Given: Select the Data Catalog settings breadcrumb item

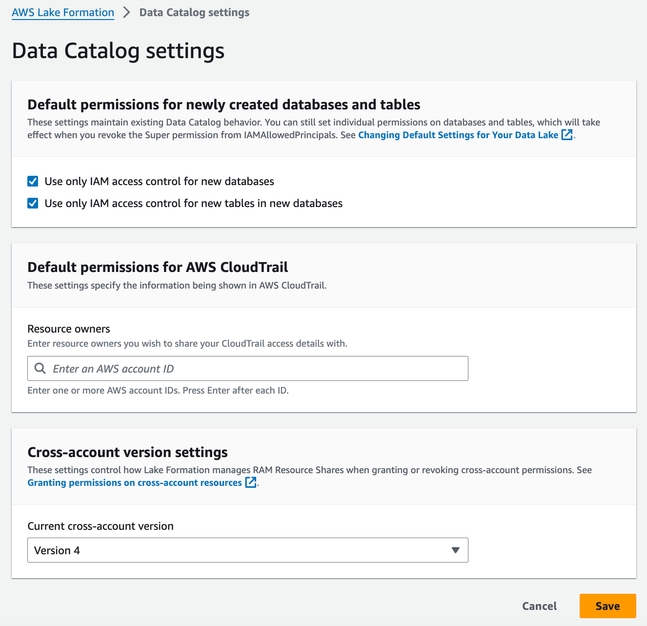Looking at the screenshot, I should point(194,13).
